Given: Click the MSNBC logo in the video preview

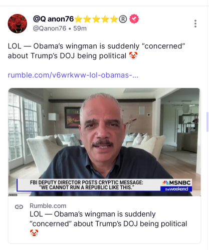Looking at the screenshot, I should click(x=176, y=183).
